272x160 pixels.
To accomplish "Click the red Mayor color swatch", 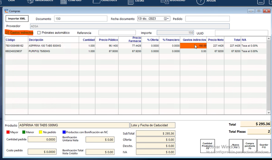I will click(8, 132).
